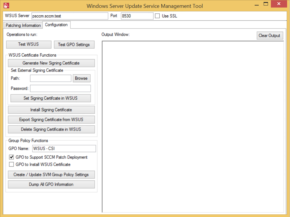This screenshot has width=290, height=217.
Task: Click Set Signing Certificate in WSUS
Action: pyautogui.click(x=50, y=98)
